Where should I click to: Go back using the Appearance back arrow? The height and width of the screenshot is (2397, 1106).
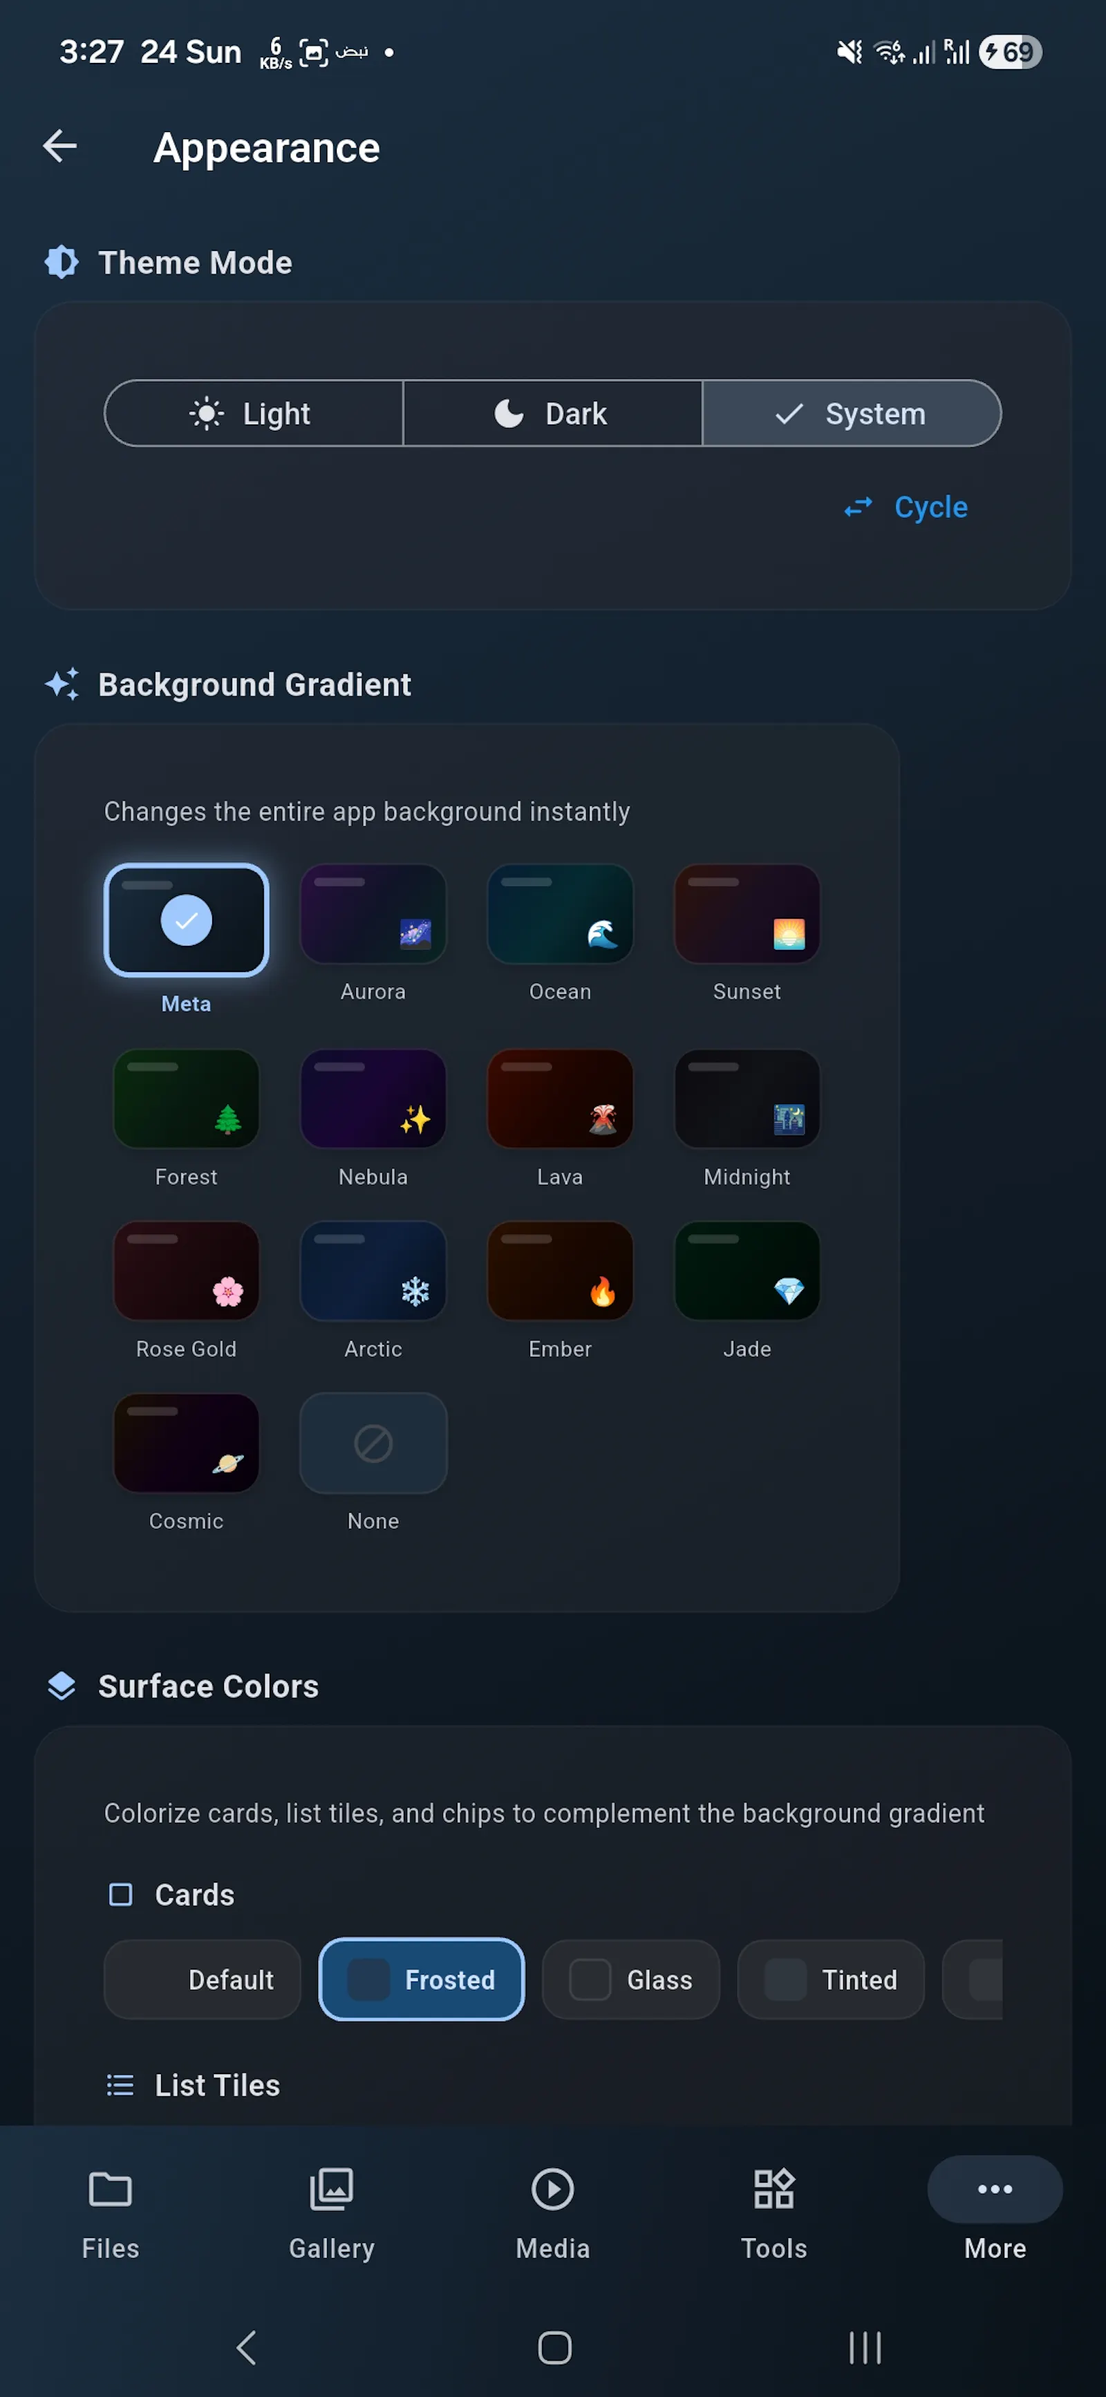[x=60, y=146]
